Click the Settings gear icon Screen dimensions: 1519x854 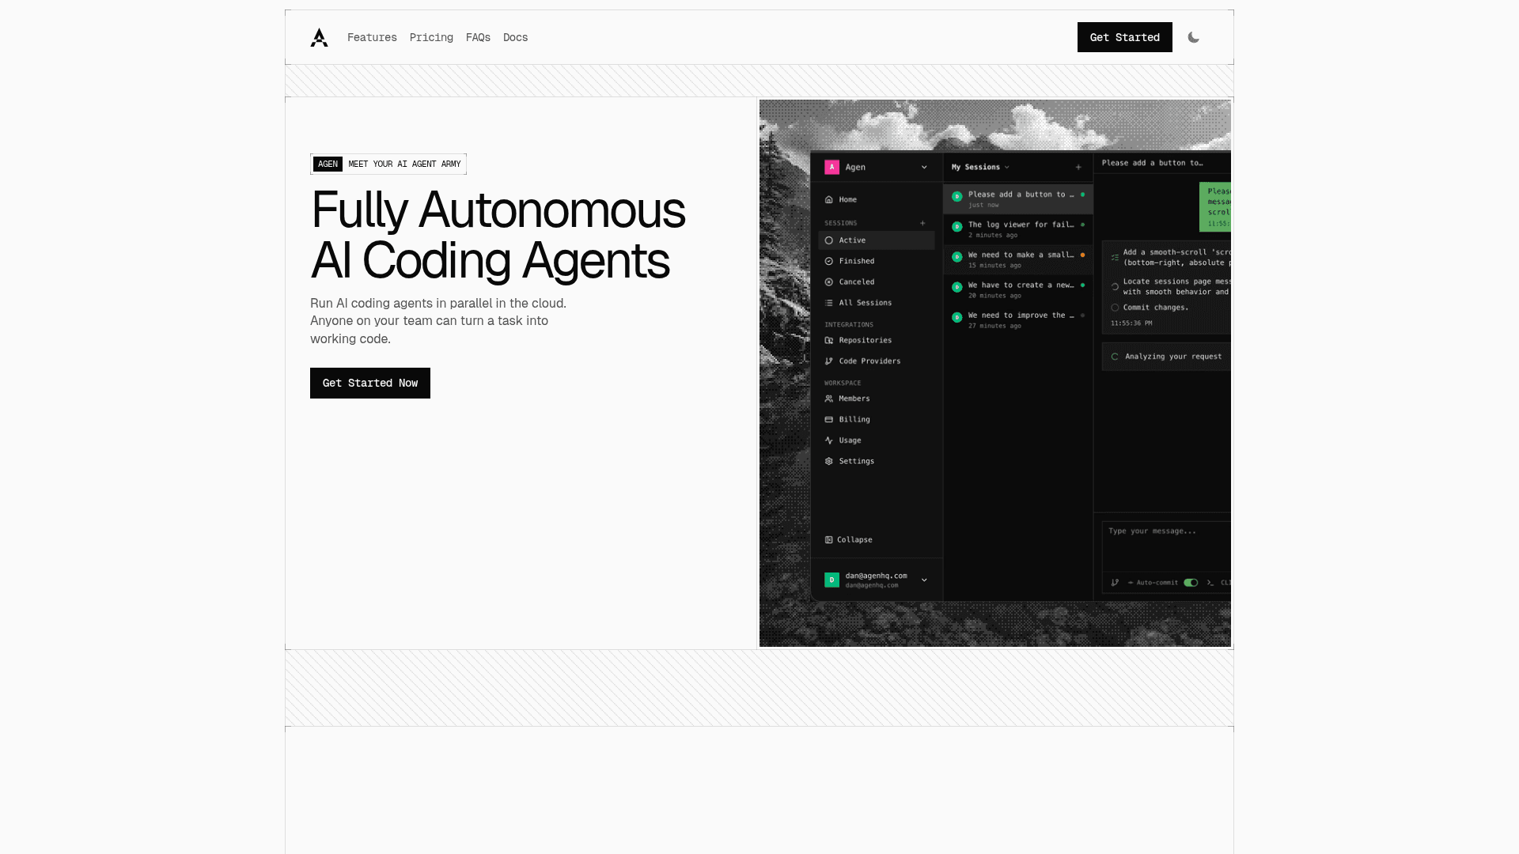828,462
